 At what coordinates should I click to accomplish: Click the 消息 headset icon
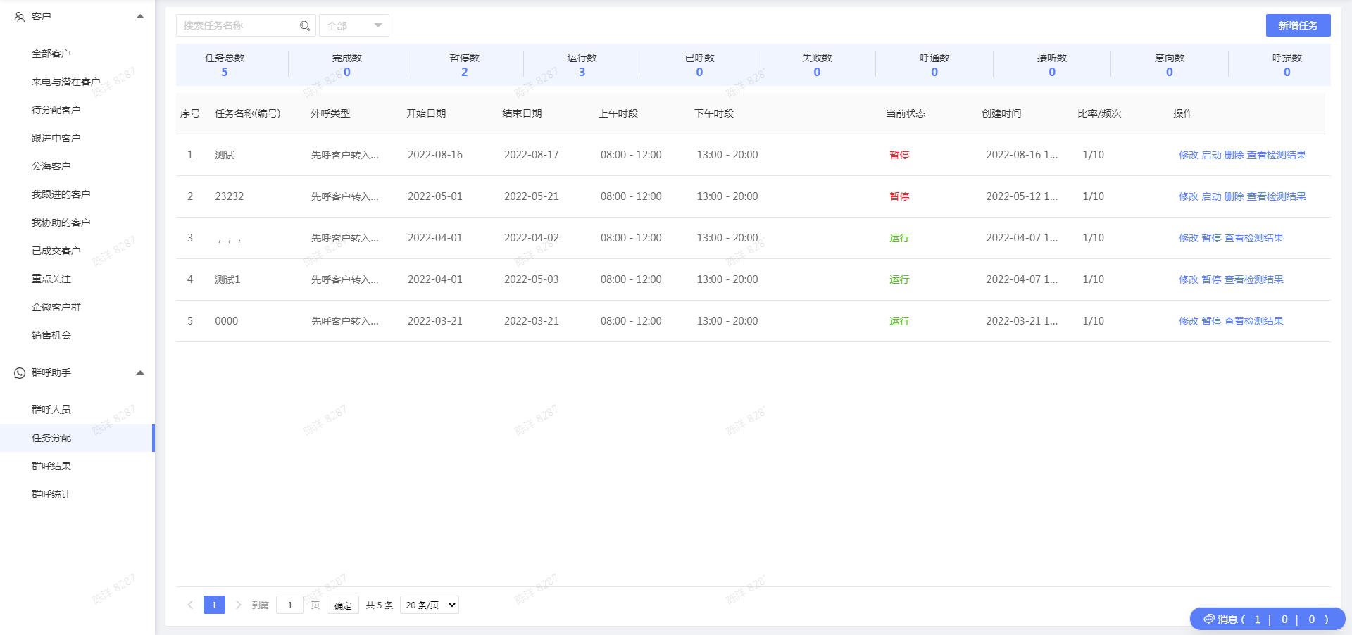1209,619
